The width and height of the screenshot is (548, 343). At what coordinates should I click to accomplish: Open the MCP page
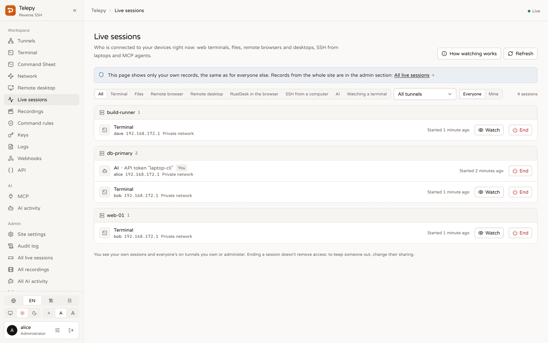(x=42, y=196)
